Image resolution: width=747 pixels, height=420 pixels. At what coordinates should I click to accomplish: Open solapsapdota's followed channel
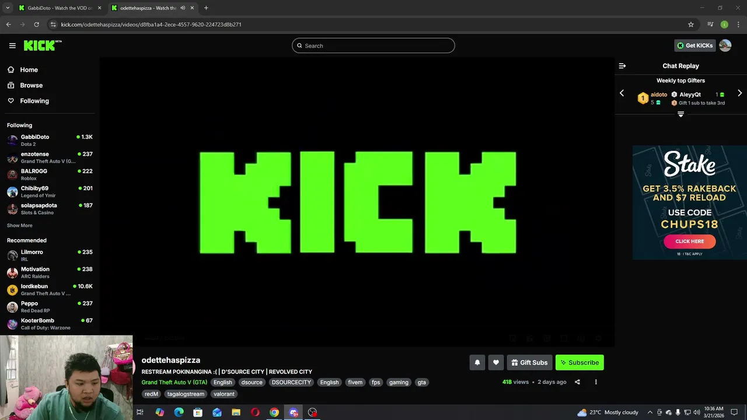click(50, 209)
